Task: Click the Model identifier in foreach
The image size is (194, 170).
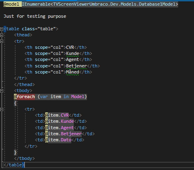Action: (x=78, y=97)
